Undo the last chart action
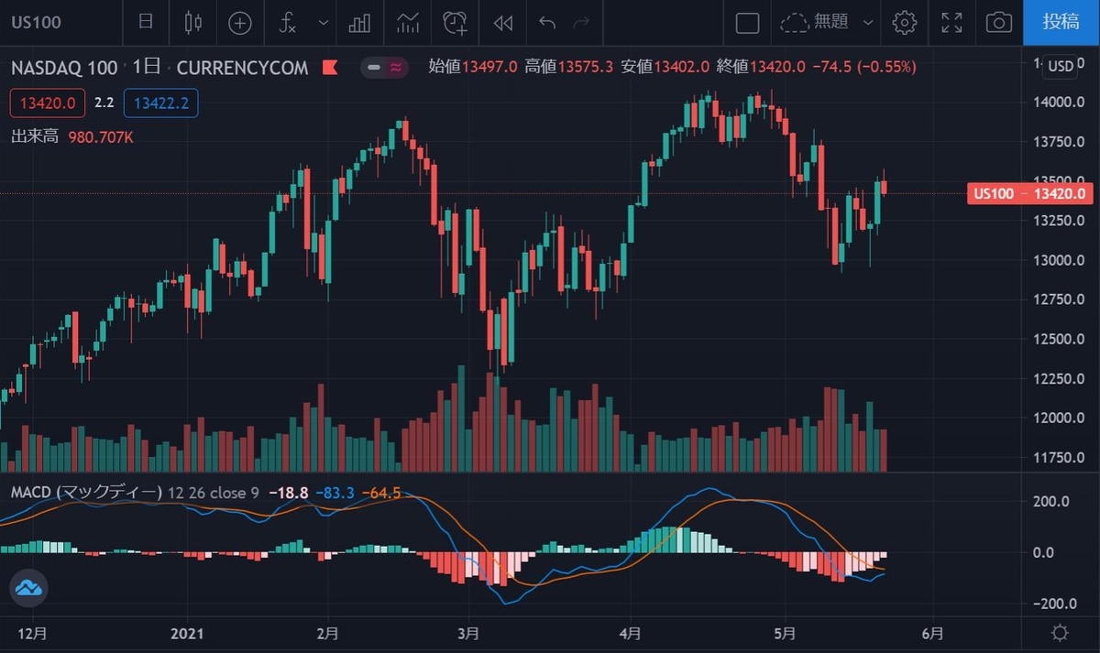The image size is (1100, 653). (547, 22)
